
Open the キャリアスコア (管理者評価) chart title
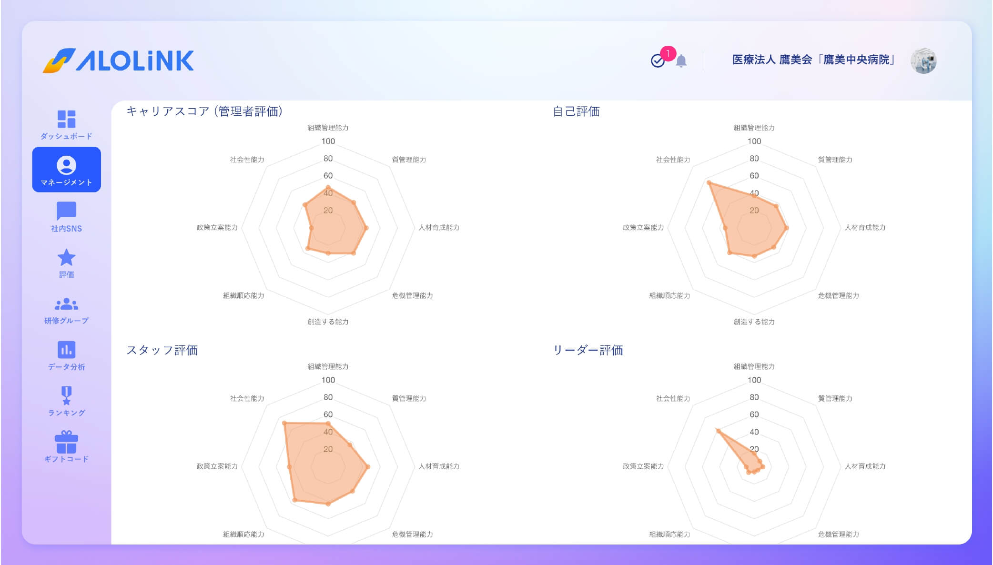pyautogui.click(x=205, y=111)
